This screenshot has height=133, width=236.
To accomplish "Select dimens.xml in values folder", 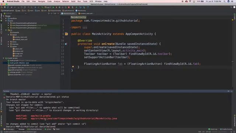I will coord(18,51).
